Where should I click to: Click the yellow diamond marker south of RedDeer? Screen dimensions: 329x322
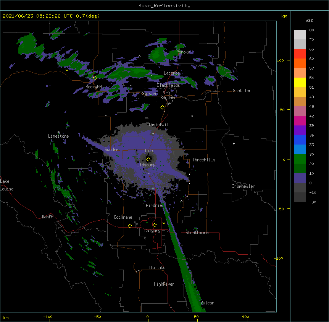pyautogui.click(x=162, y=107)
